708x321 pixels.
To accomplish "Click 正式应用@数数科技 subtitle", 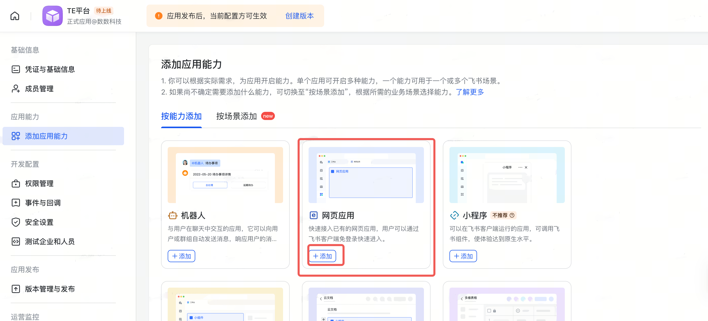I will 94,21.
